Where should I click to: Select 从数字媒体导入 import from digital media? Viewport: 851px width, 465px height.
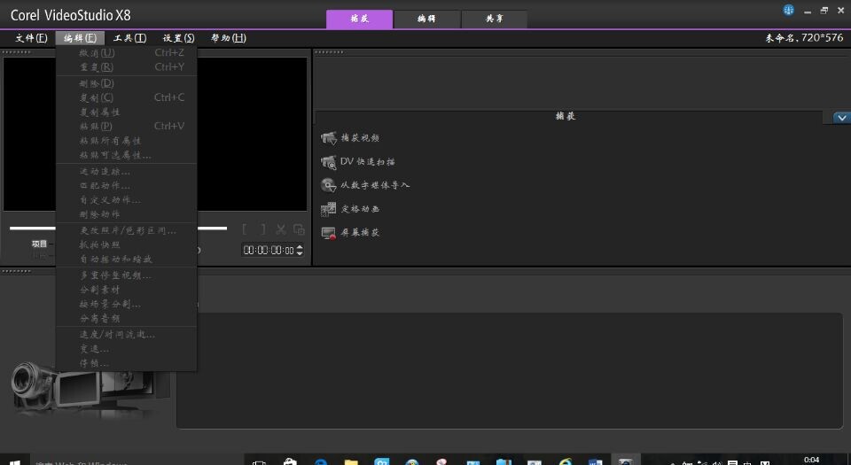[x=329, y=185]
